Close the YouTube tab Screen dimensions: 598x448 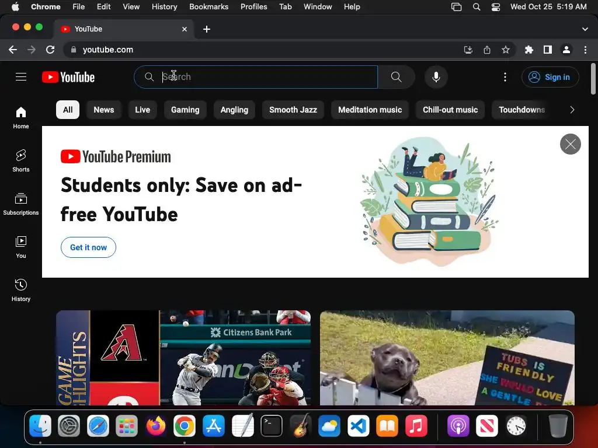click(x=185, y=29)
